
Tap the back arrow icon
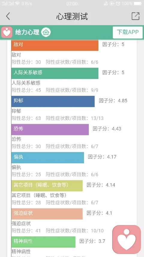click(x=8, y=16)
